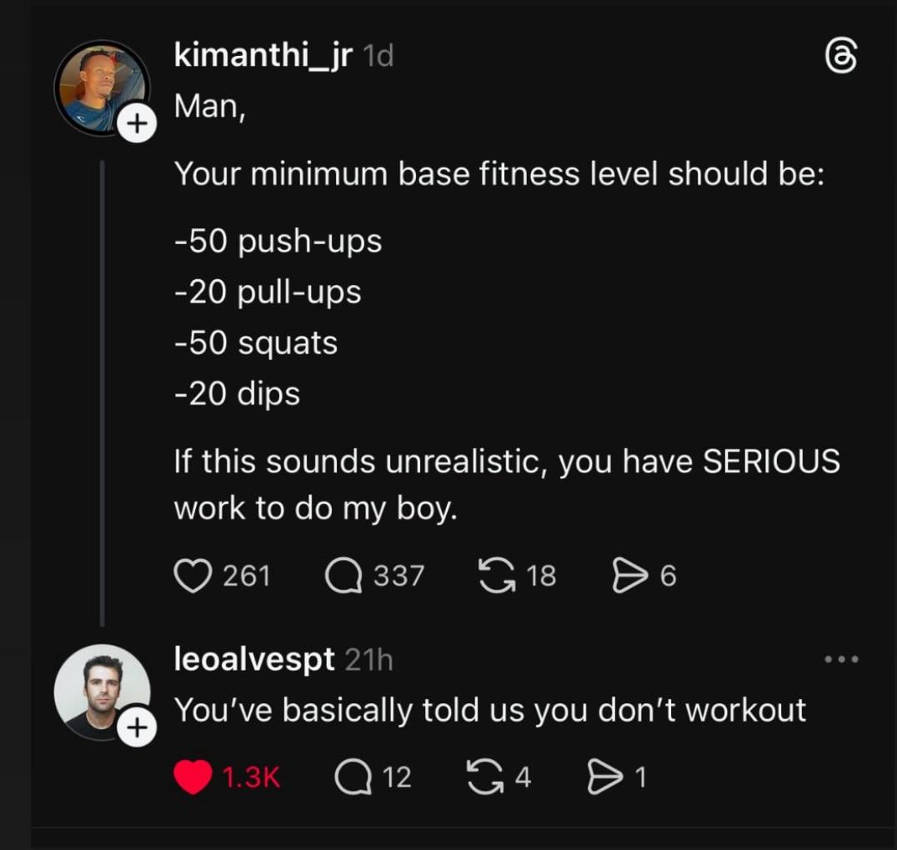Share leoalvespt's reply via send icon

pos(605,777)
